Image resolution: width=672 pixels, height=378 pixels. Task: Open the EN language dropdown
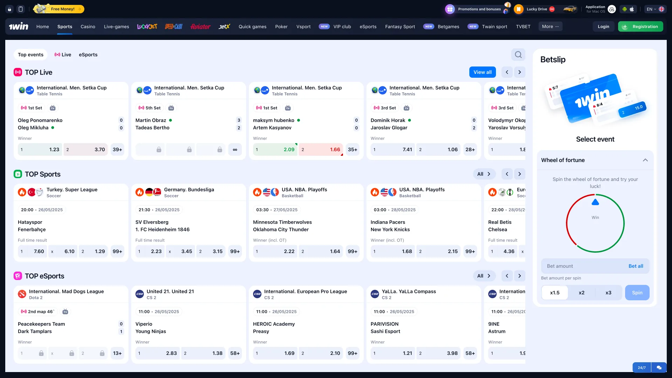(x=655, y=9)
